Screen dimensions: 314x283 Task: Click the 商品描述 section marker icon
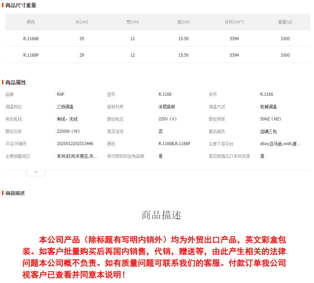tap(2, 193)
